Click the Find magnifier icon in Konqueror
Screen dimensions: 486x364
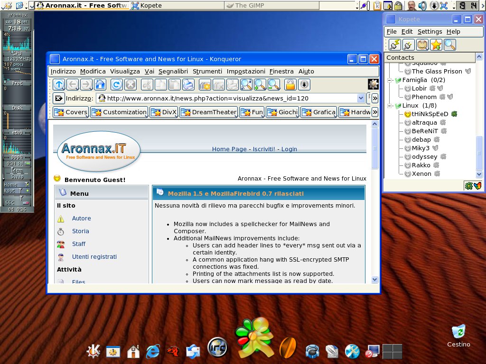point(246,84)
